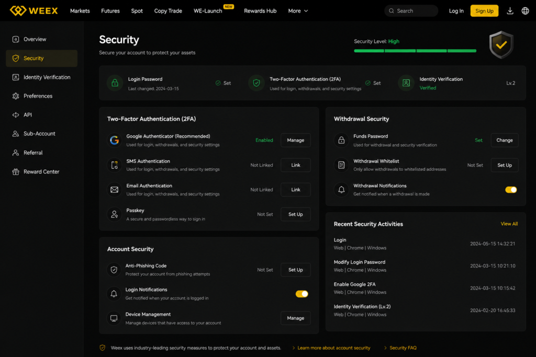Viewport: 536px width, 357px height.
Task: Click the Login Notifications bell icon
Action: coord(114,294)
